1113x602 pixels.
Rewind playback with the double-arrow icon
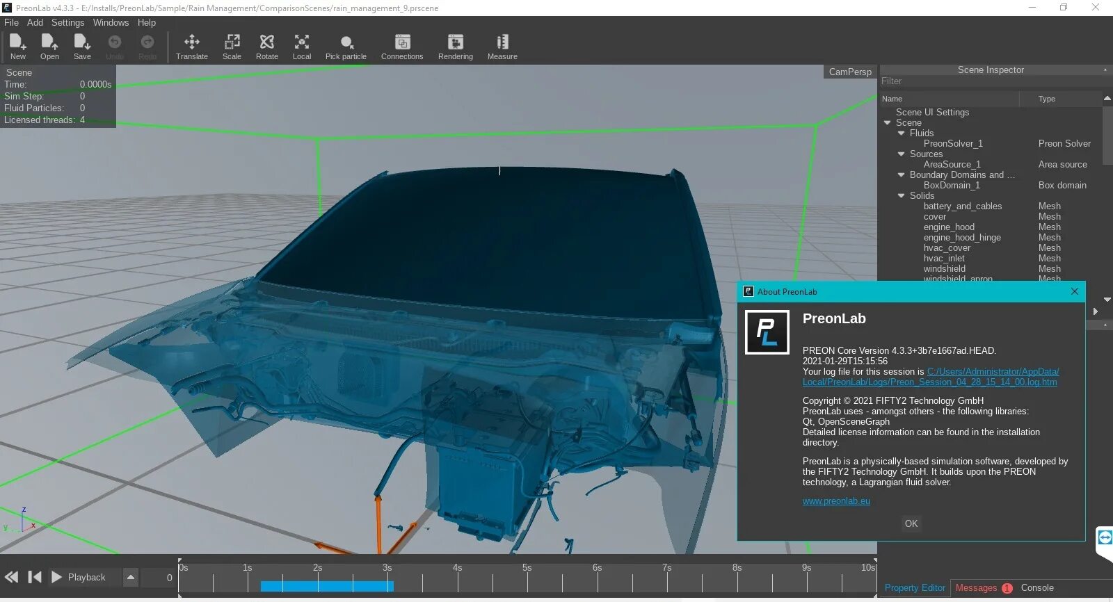point(12,577)
